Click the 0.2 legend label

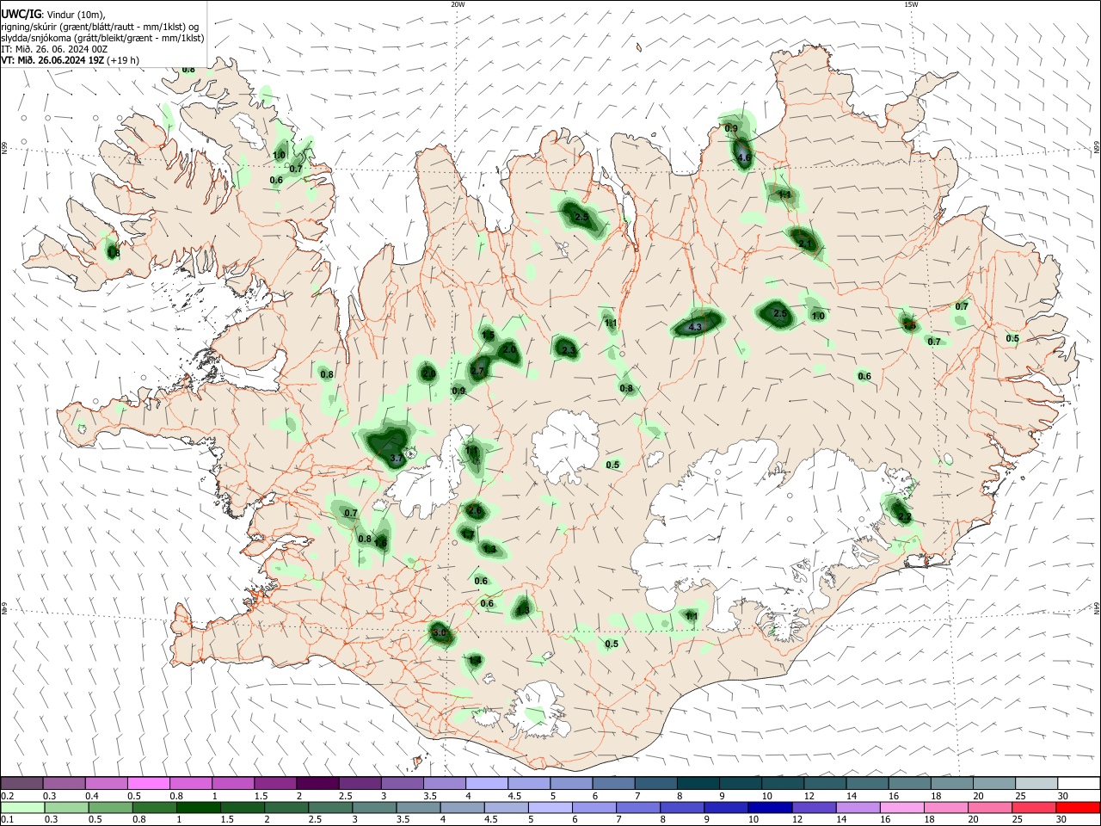(x=8, y=796)
